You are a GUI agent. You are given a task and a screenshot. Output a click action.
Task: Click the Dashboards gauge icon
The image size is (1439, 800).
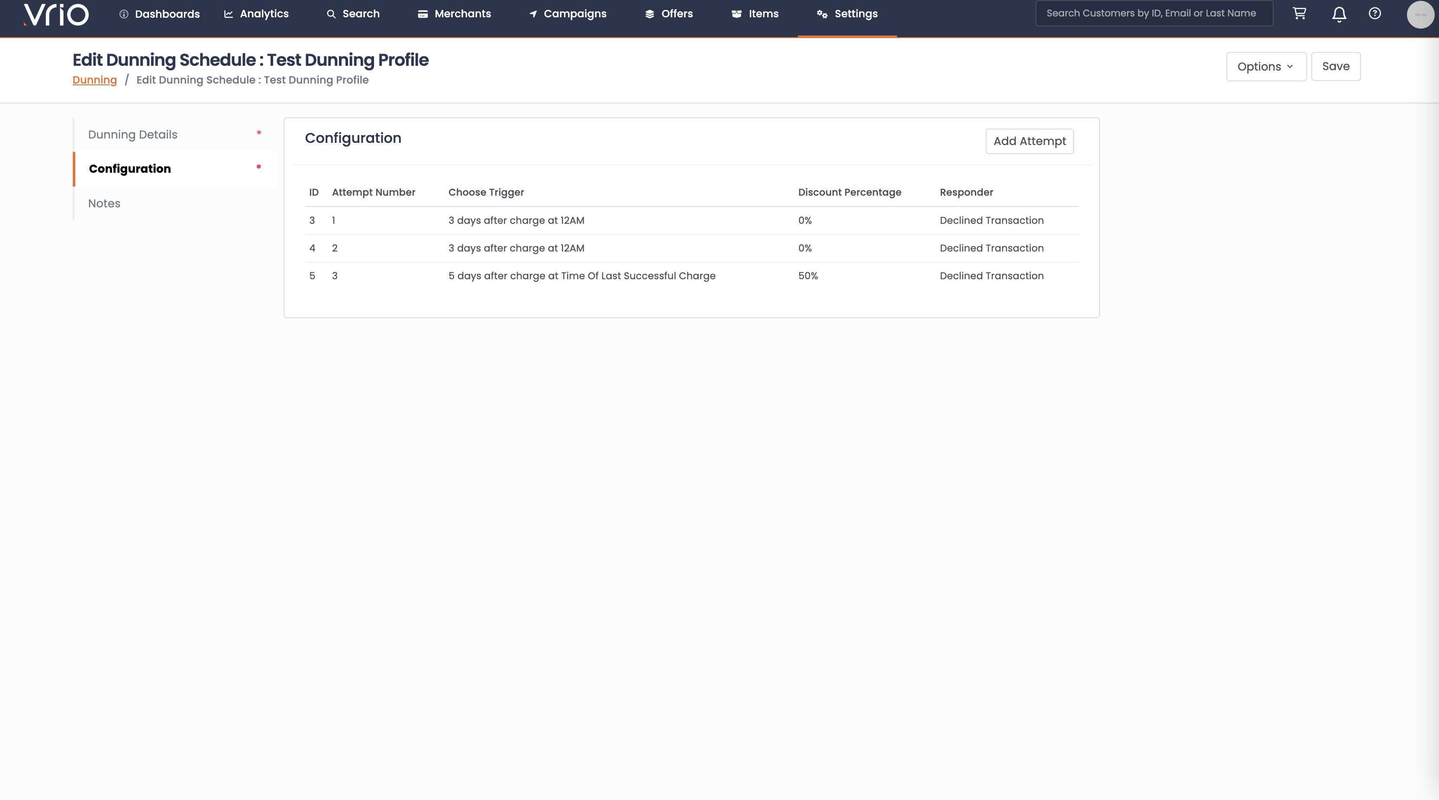(123, 14)
